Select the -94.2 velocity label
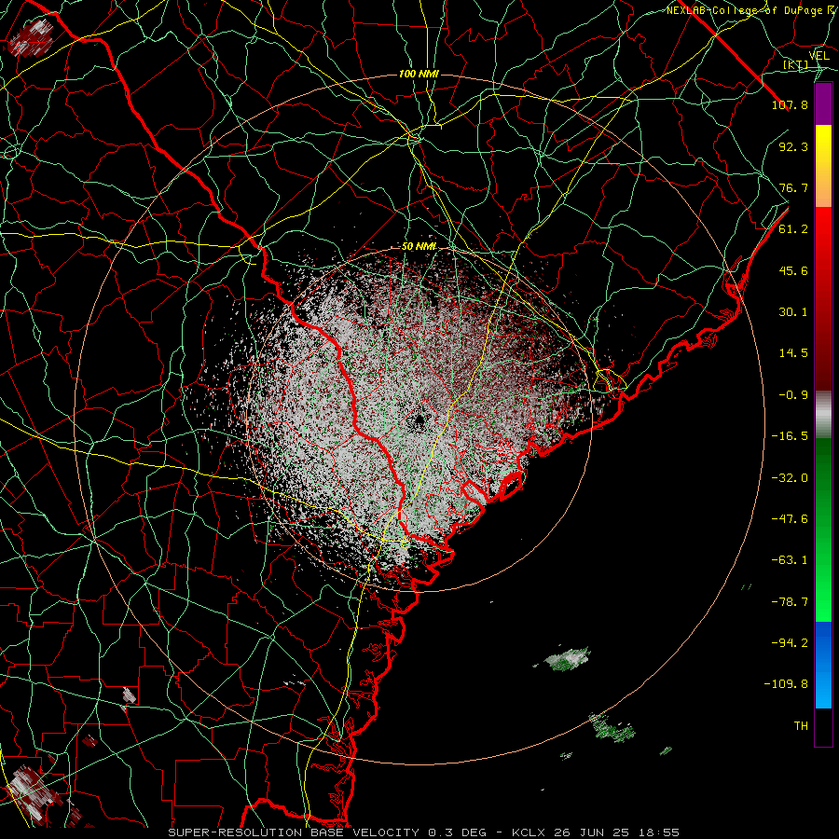This screenshot has height=839, width=839. (790, 643)
